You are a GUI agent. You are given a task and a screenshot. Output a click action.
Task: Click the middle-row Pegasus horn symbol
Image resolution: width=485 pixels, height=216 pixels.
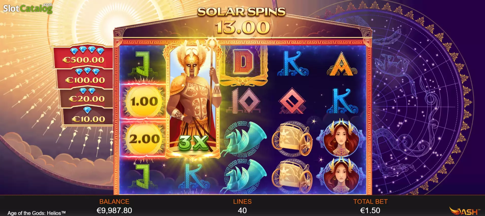click(244, 138)
